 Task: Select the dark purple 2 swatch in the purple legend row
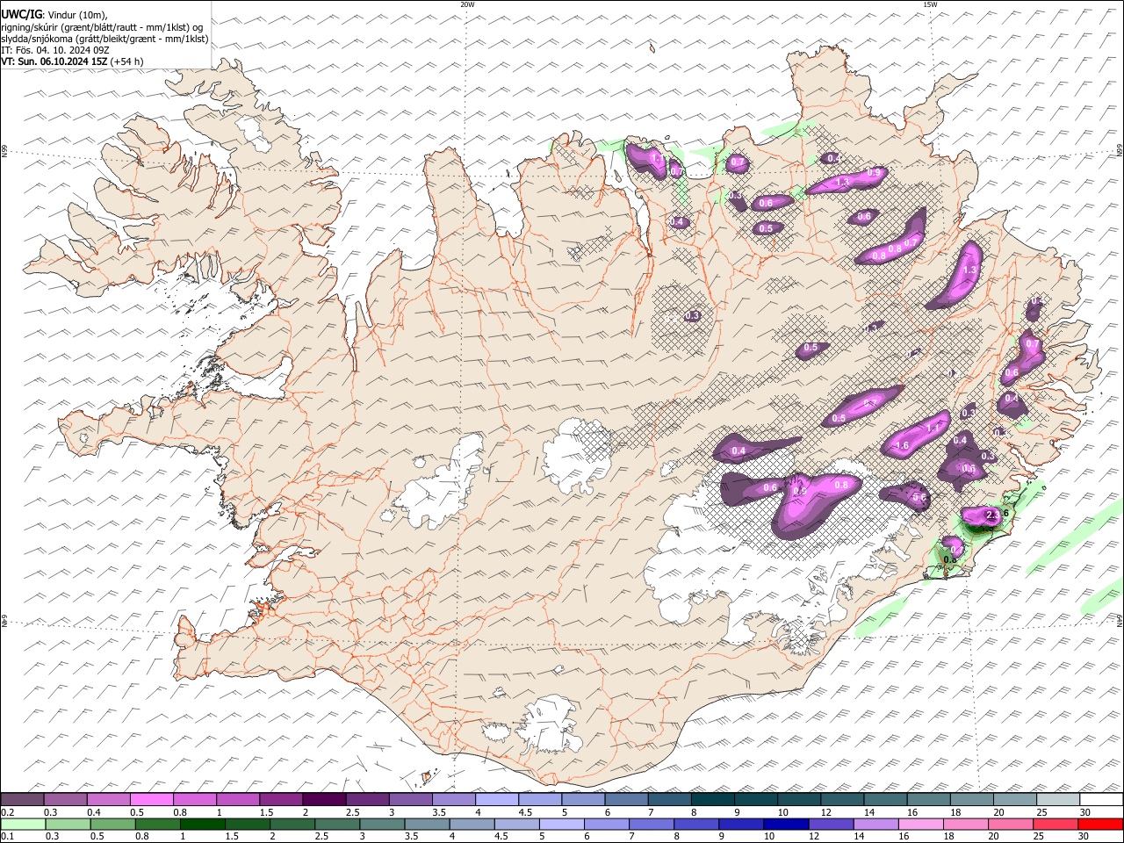point(324,800)
